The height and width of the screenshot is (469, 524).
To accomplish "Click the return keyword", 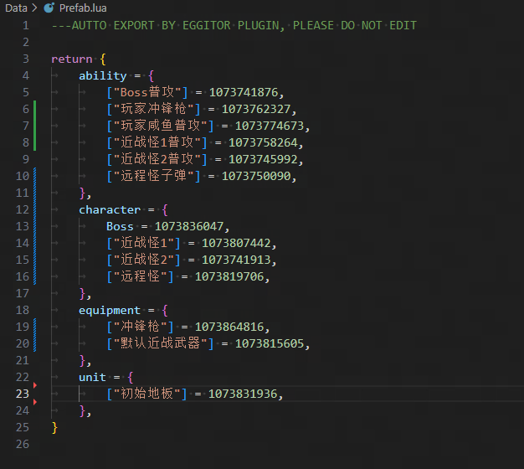I will 71,59.
